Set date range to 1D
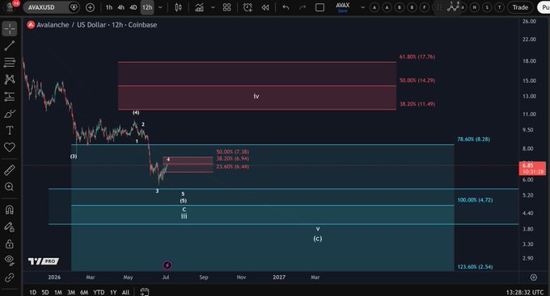Viewport: 550px width, 296px height. [x=32, y=292]
